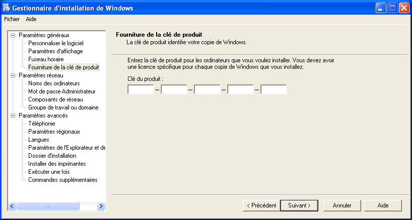Click the fourth product key field
Image resolution: width=412 pixels, height=220 pixels.
[x=240, y=89]
